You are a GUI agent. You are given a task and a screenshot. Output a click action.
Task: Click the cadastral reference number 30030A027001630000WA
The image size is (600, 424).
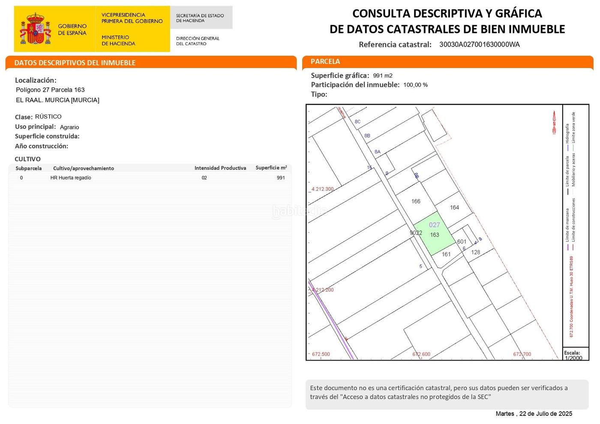point(479,45)
